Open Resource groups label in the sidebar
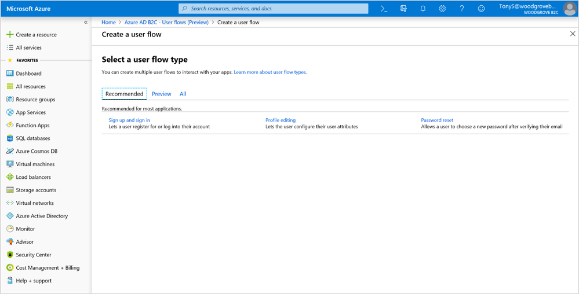579x294 pixels. click(x=35, y=99)
